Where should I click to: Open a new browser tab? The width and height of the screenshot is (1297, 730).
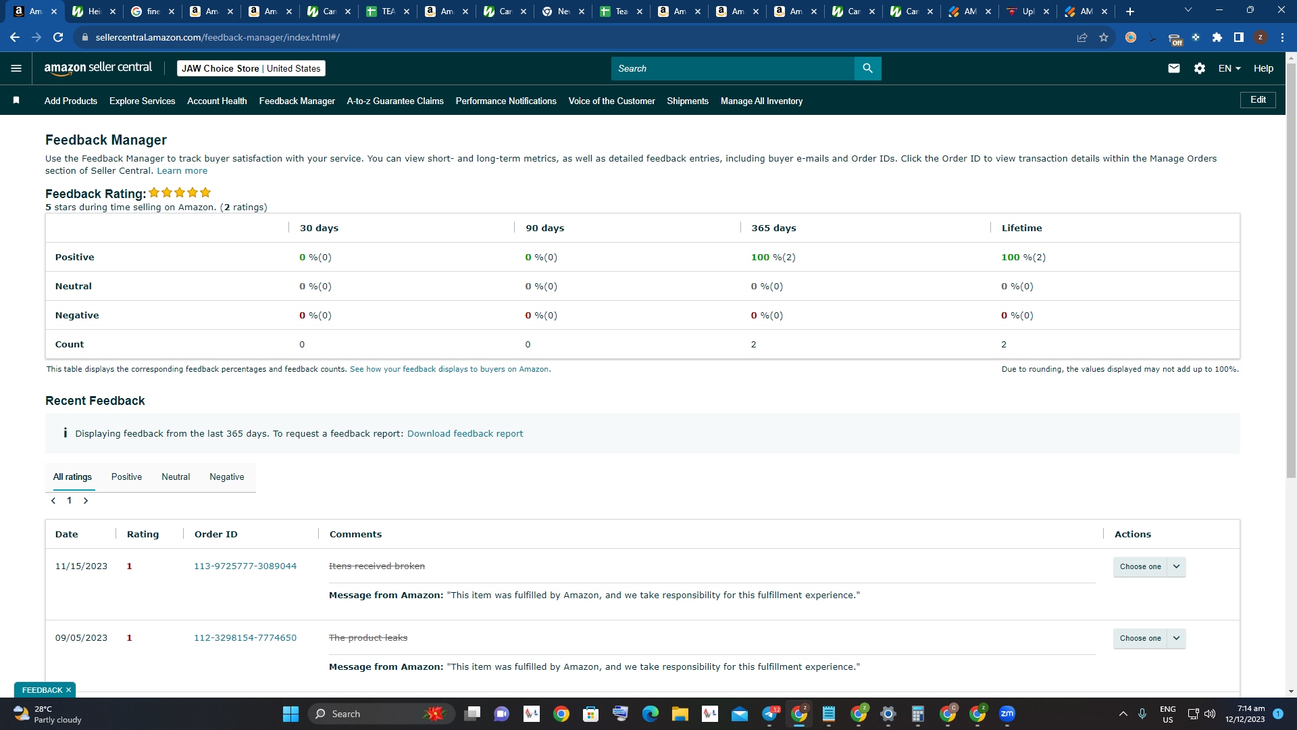pos(1130,11)
